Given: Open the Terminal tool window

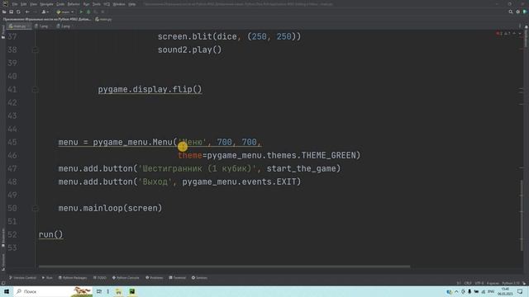Looking at the screenshot, I should [177, 278].
